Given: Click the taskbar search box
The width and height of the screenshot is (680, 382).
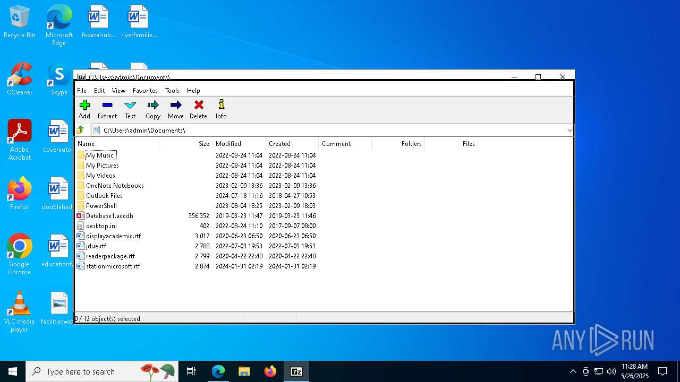Looking at the screenshot, I should [102, 371].
